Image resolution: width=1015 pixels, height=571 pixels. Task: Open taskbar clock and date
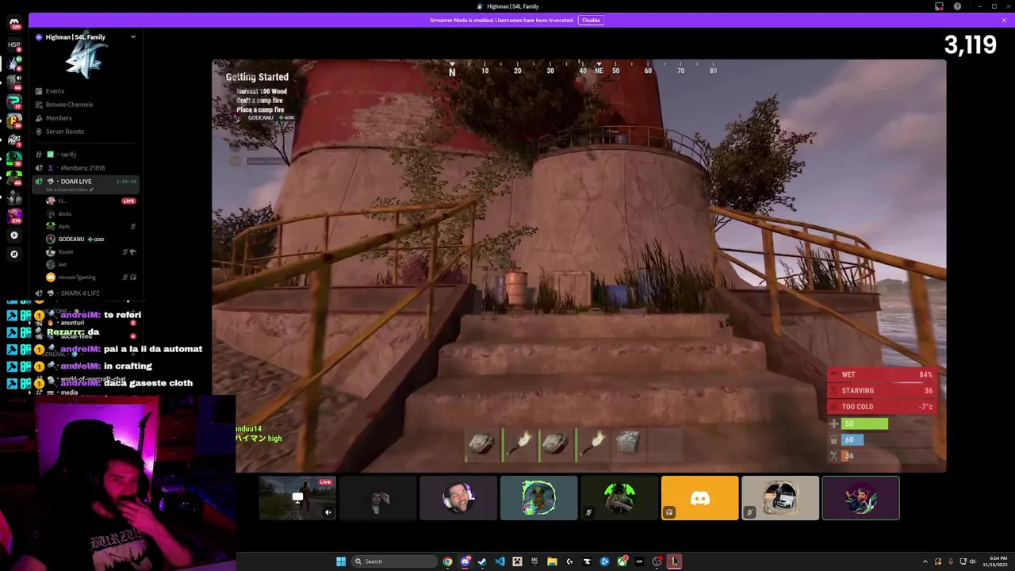[994, 561]
